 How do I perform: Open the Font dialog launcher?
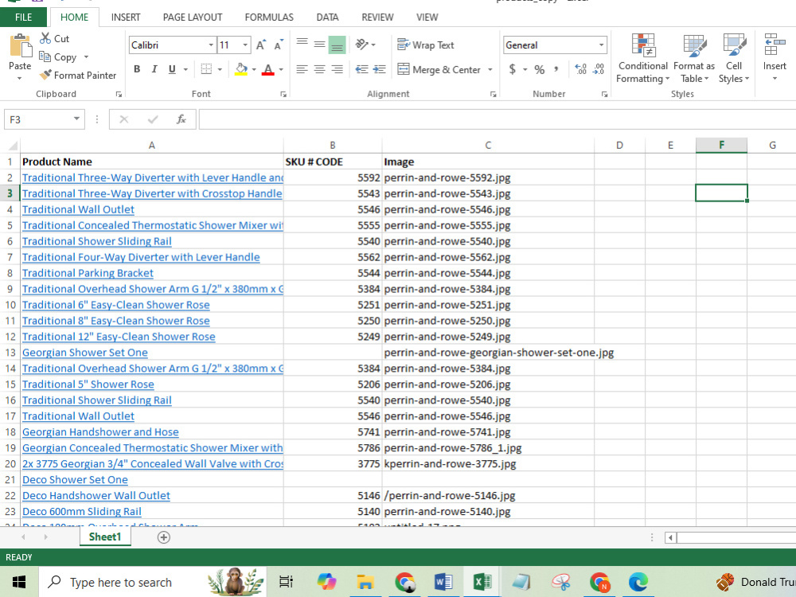[283, 95]
